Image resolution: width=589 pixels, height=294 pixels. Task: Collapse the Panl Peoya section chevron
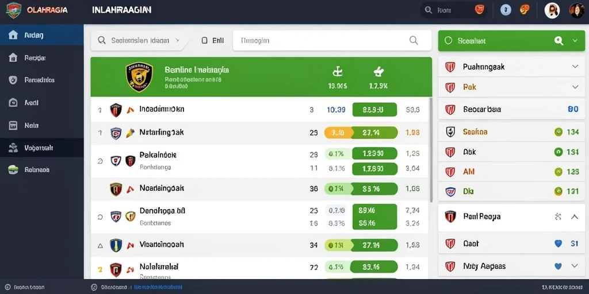tap(575, 216)
